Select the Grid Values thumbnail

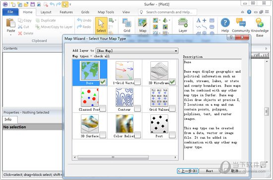click(159, 97)
